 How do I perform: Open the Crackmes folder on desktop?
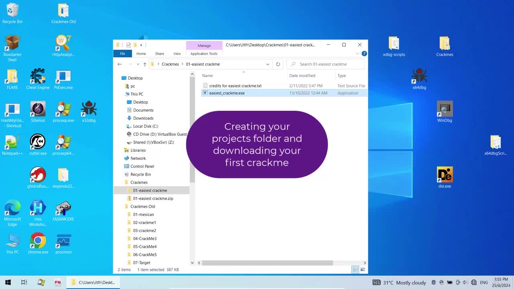445,46
